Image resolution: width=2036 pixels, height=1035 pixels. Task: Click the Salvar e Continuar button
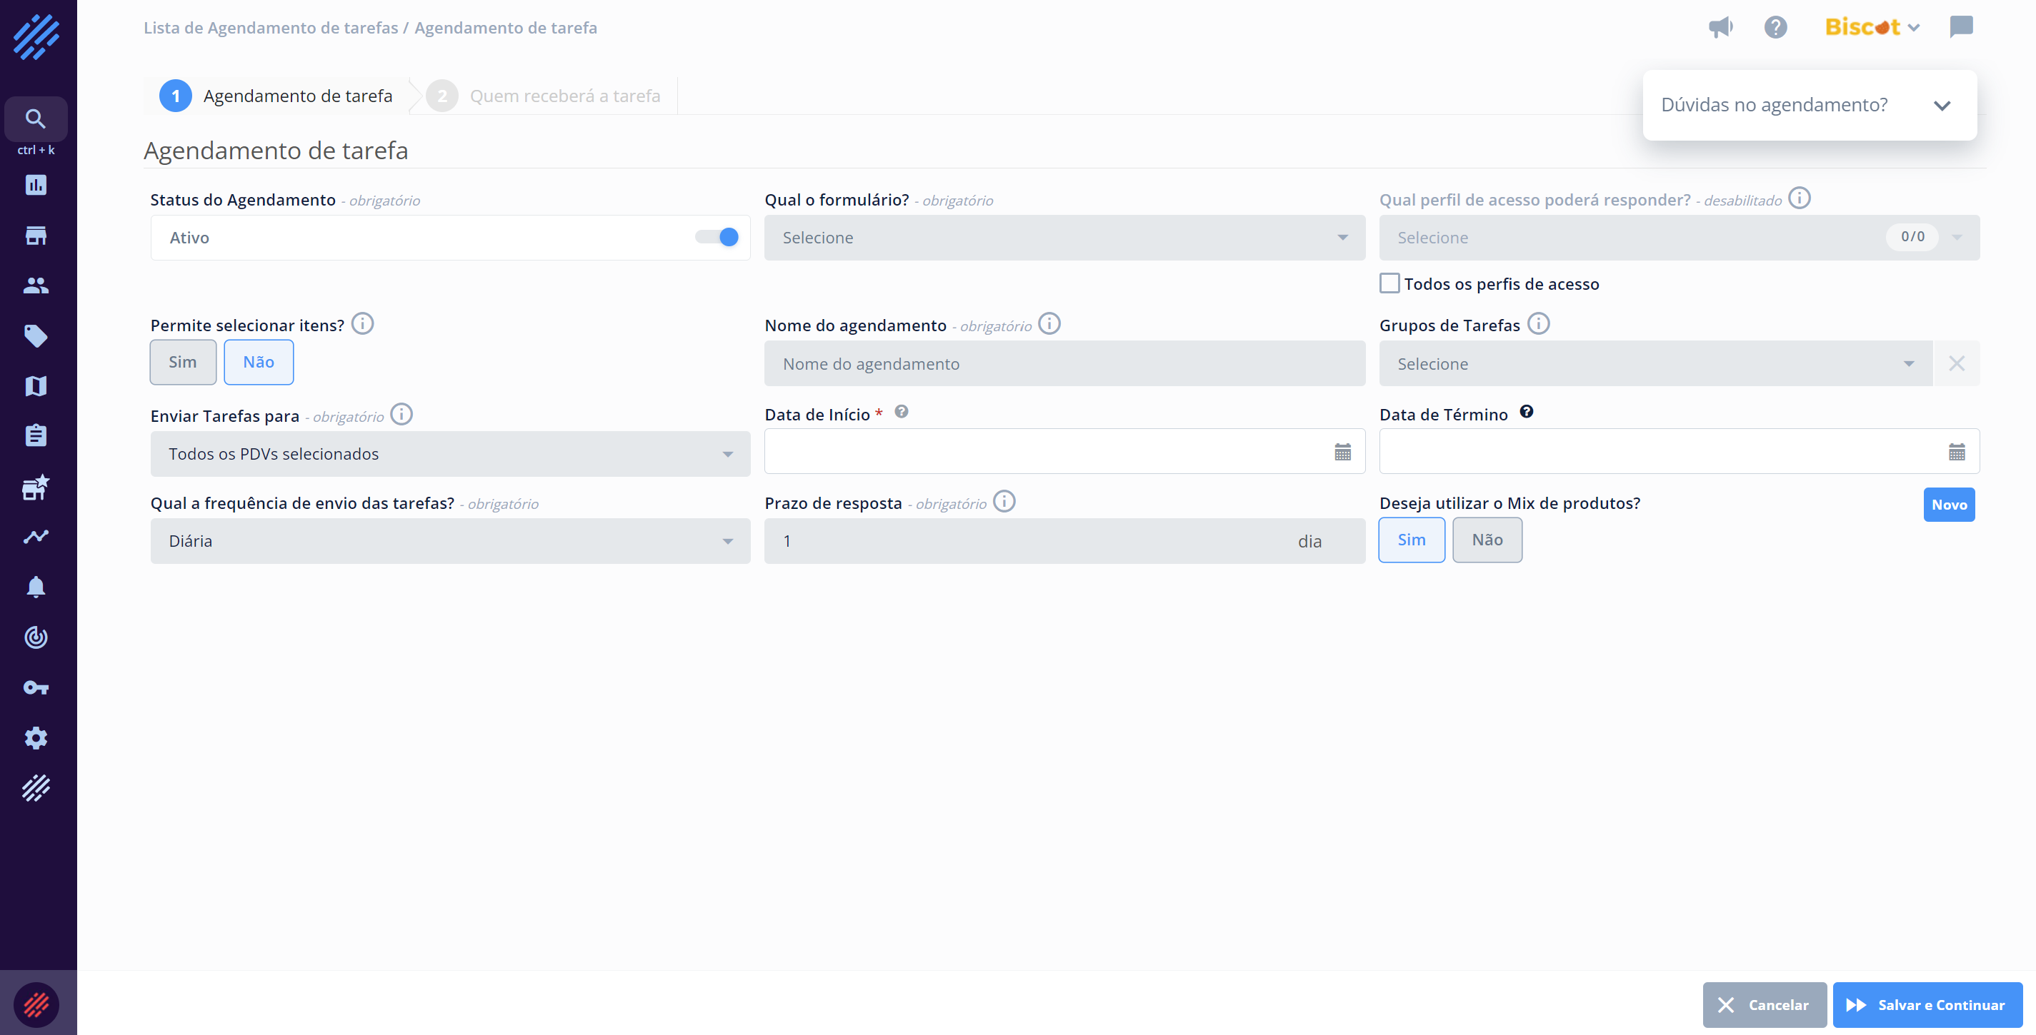tap(1927, 1005)
